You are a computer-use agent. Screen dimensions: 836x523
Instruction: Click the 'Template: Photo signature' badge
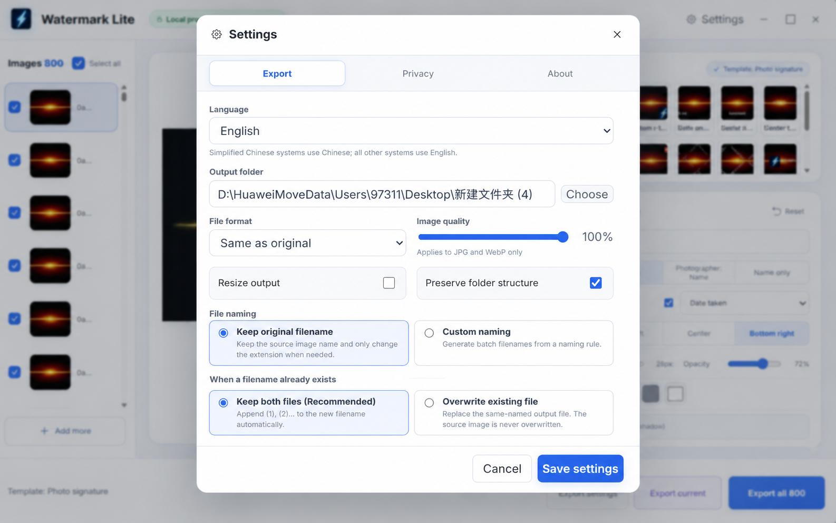point(758,69)
